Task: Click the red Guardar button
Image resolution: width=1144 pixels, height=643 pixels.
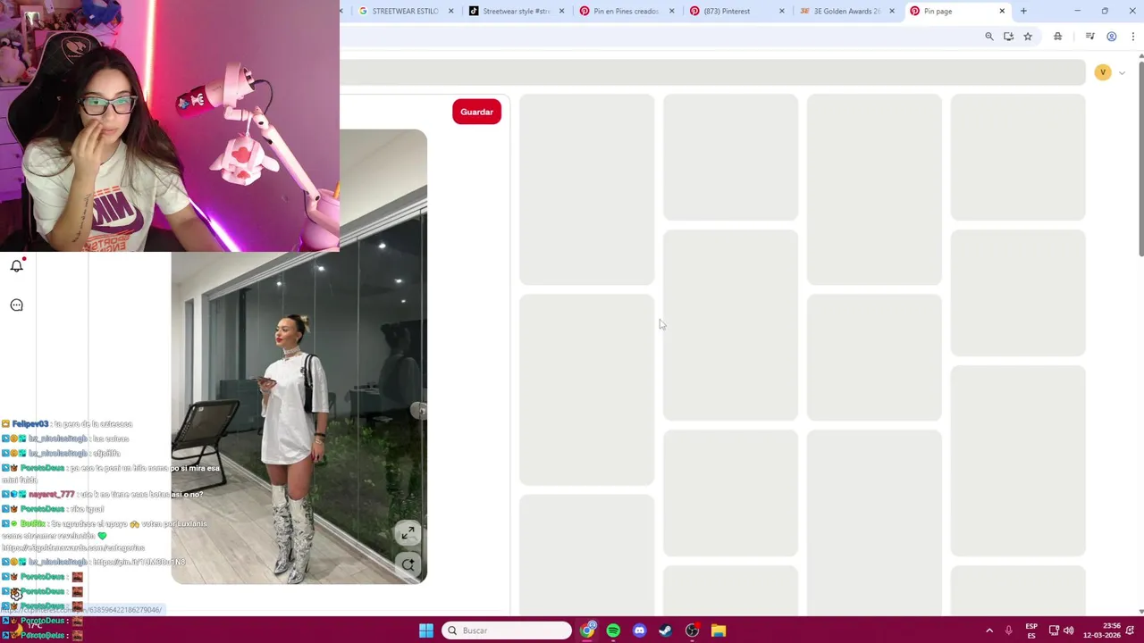Action: coord(476,112)
